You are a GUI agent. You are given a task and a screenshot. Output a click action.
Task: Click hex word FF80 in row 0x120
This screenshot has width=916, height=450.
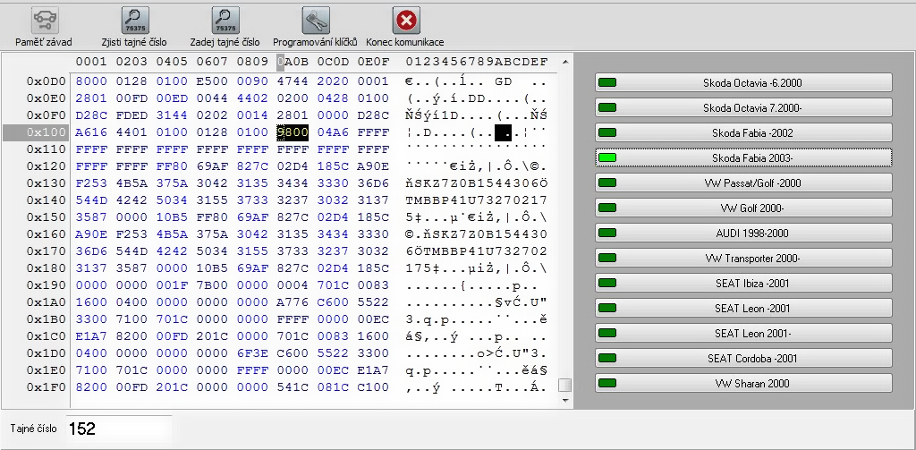pyautogui.click(x=172, y=166)
